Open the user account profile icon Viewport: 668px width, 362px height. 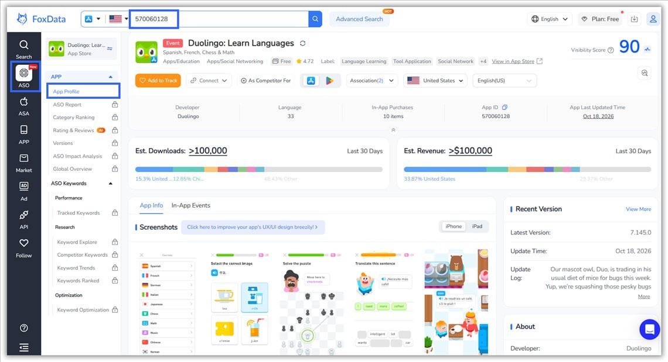point(653,19)
